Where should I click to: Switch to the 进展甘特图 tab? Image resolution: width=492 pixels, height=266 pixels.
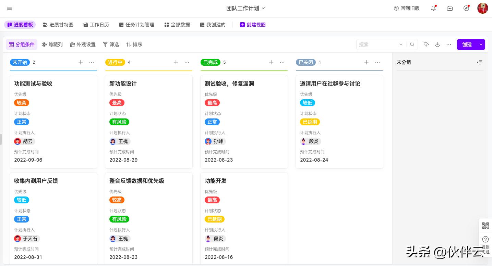click(x=58, y=25)
